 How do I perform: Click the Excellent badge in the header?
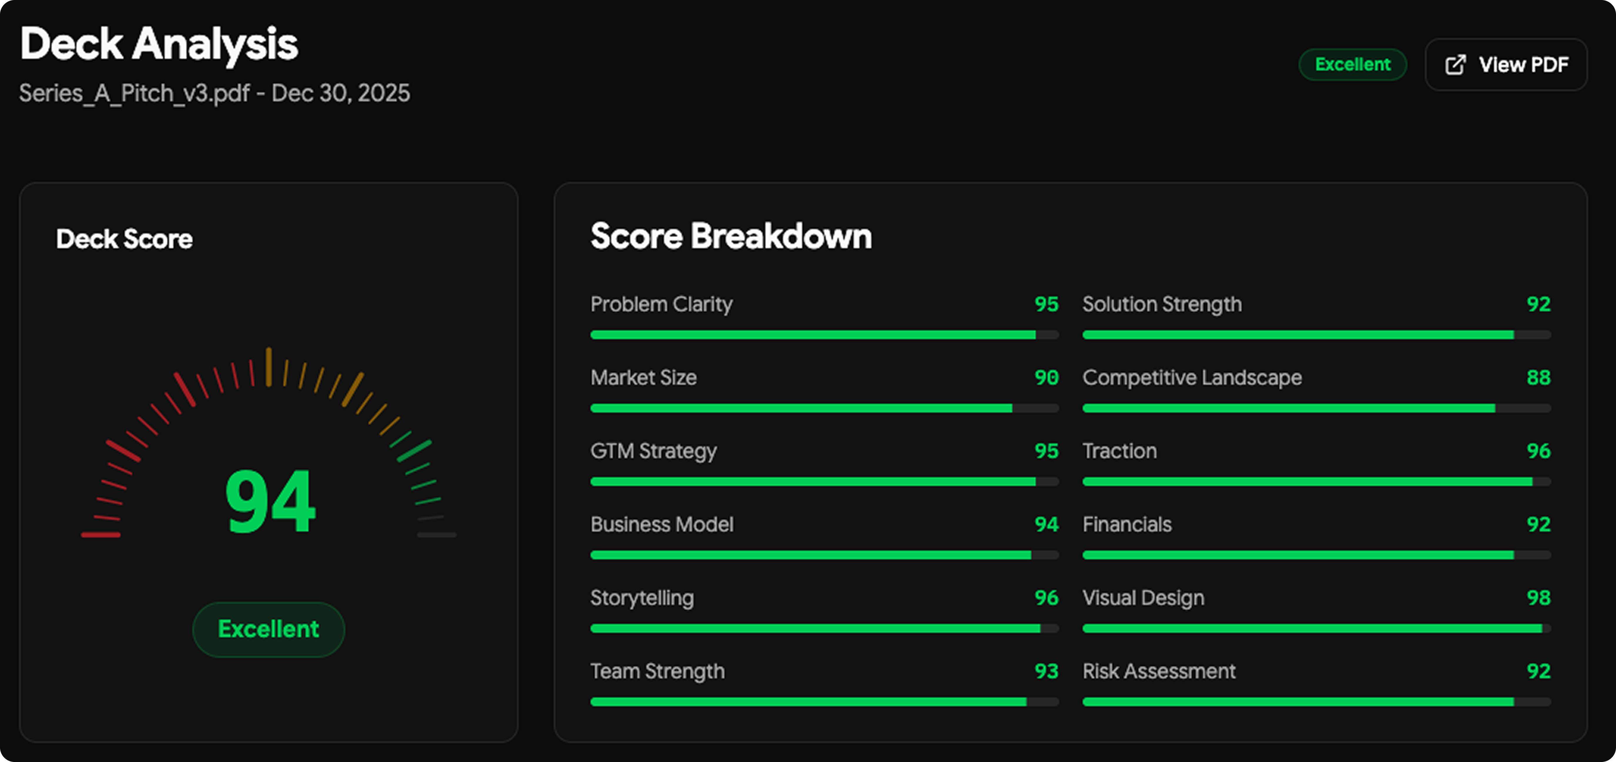(1352, 65)
